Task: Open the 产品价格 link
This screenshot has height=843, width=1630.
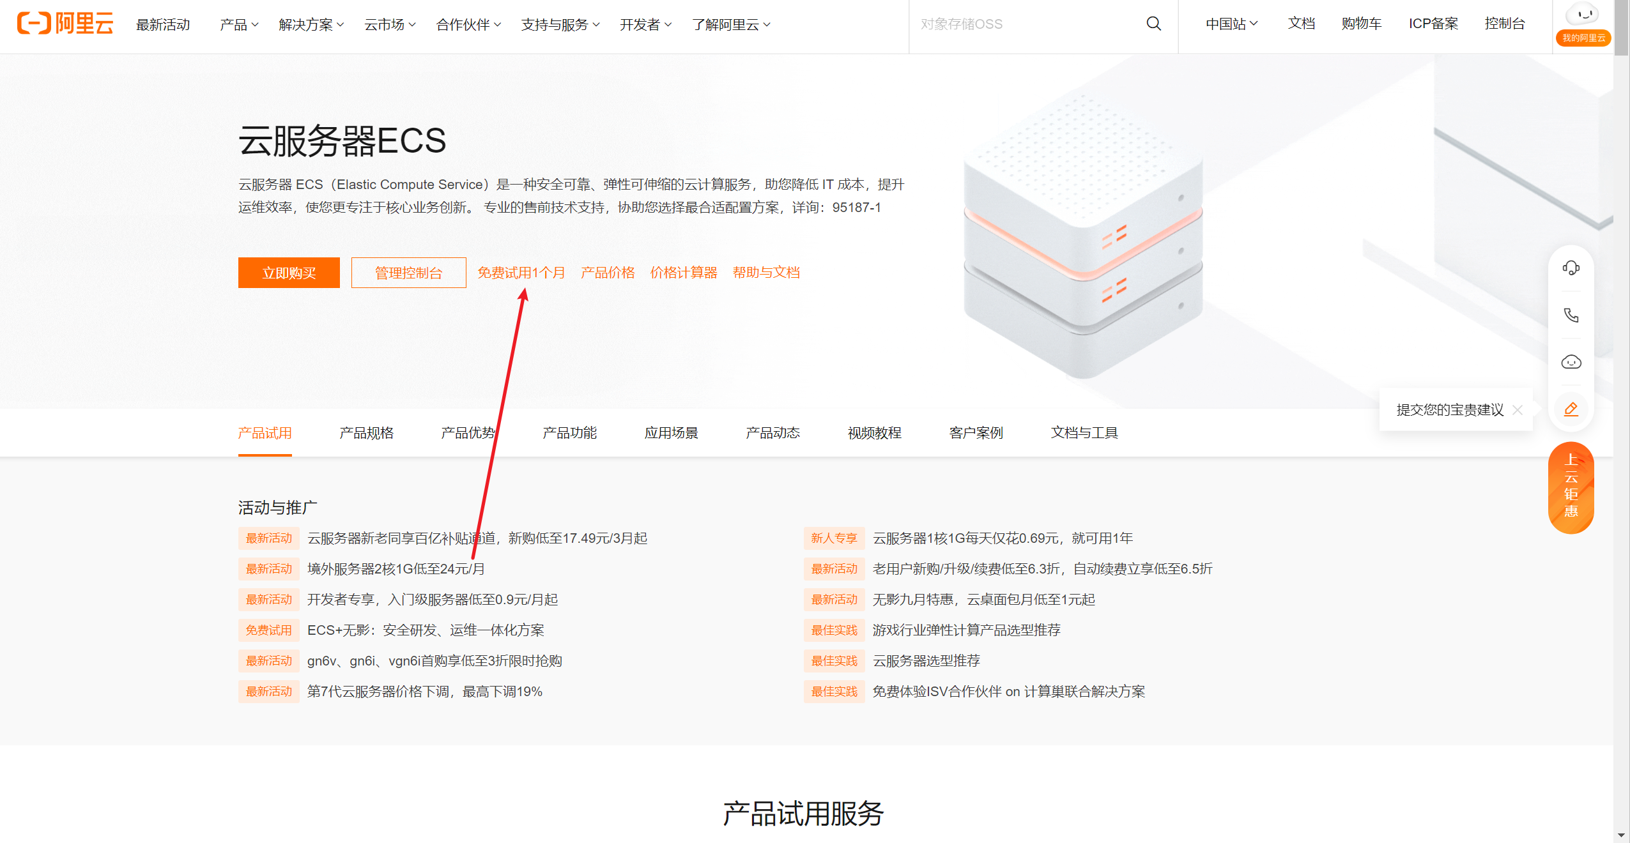Action: (x=607, y=273)
